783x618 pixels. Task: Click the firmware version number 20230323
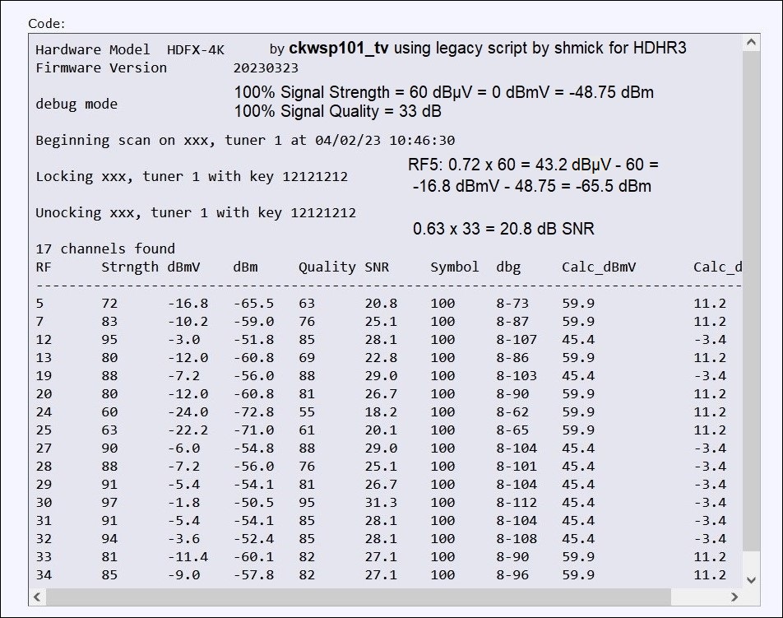(266, 68)
